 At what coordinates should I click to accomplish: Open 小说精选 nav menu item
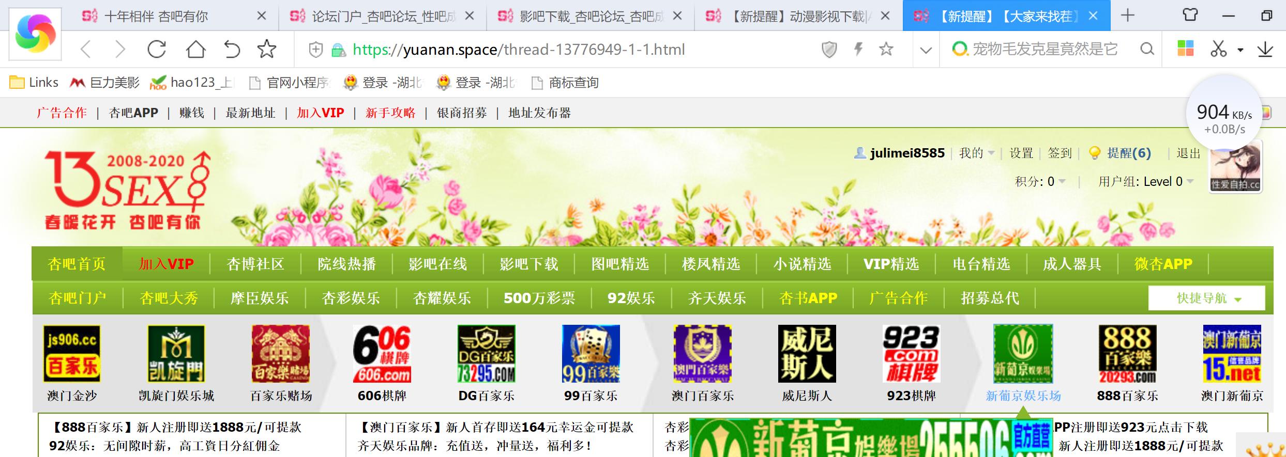(x=802, y=264)
